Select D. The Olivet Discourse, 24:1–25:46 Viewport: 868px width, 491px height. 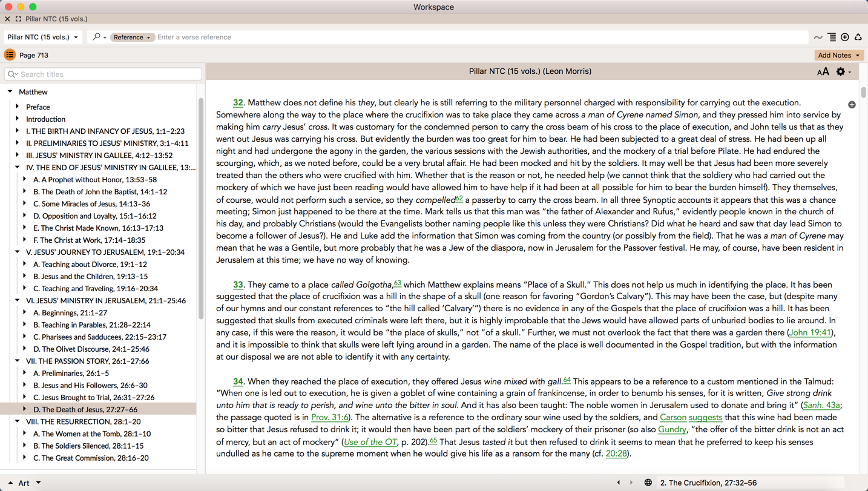91,349
